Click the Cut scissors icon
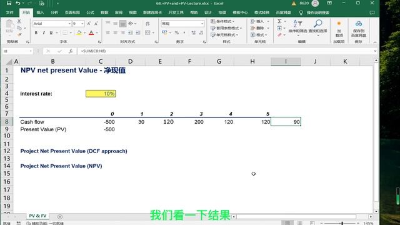This screenshot has height=225, width=400. (19, 21)
